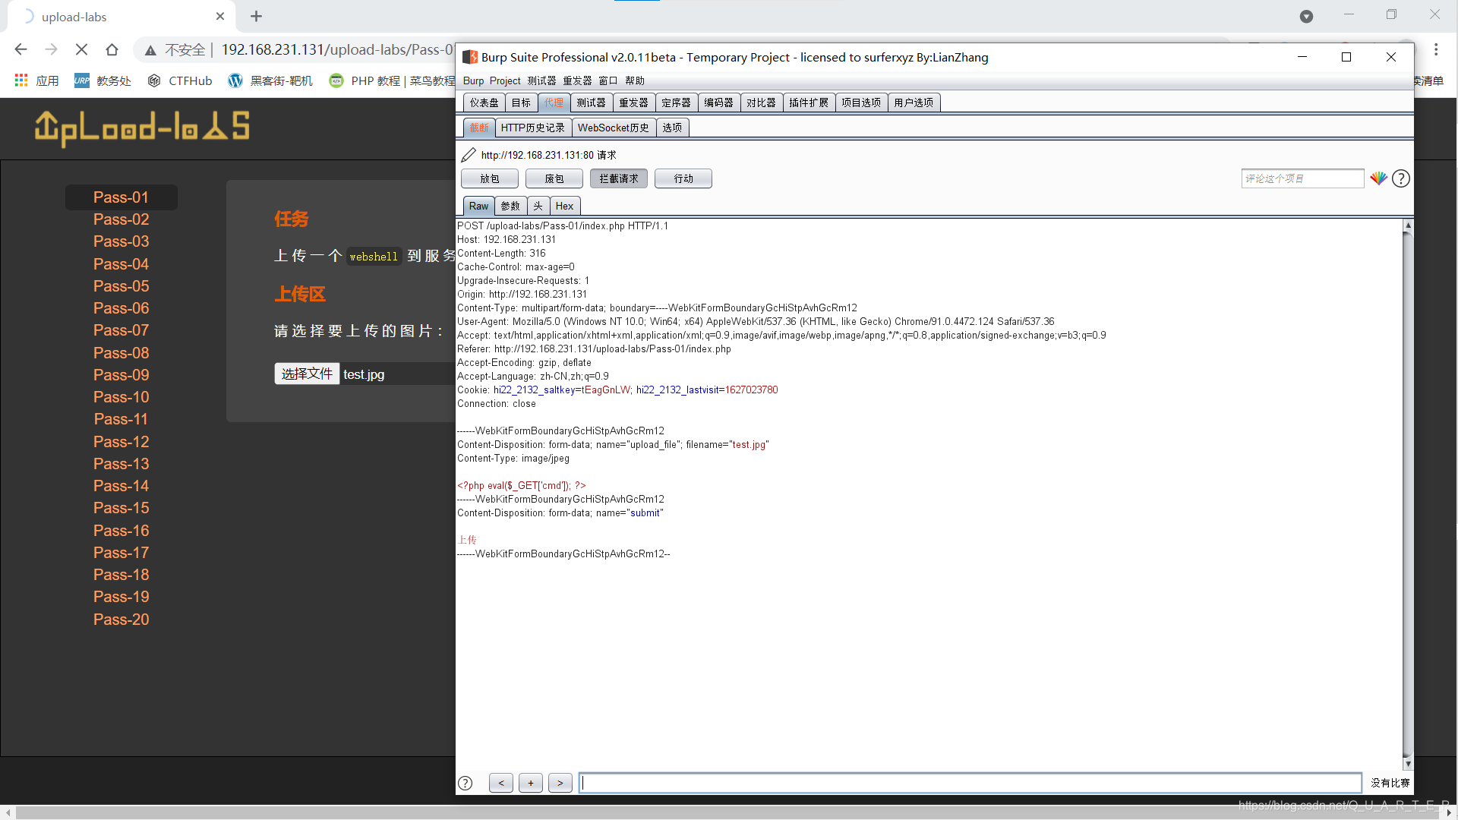The image size is (1458, 820).
Task: Click the request editor vertical scrollbar
Action: pos(1408,494)
